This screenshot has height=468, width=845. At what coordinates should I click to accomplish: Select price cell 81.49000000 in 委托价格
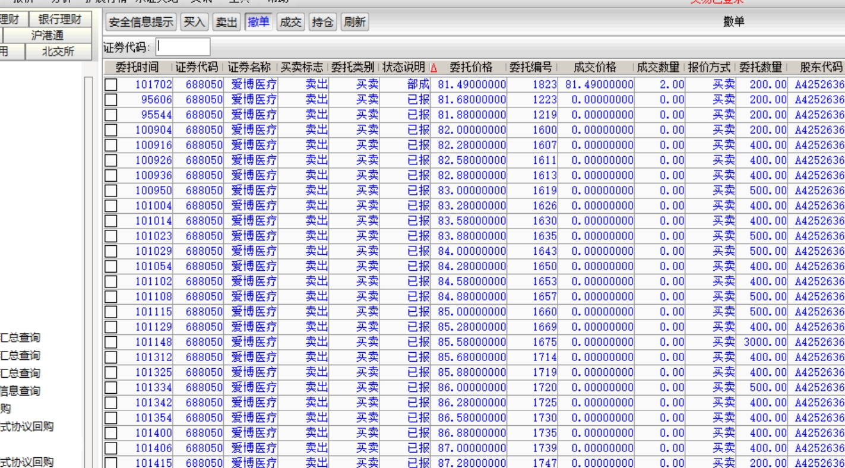point(472,84)
